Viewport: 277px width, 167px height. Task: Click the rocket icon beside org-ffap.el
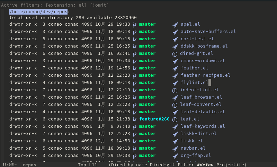pyautogui.click(x=175, y=156)
